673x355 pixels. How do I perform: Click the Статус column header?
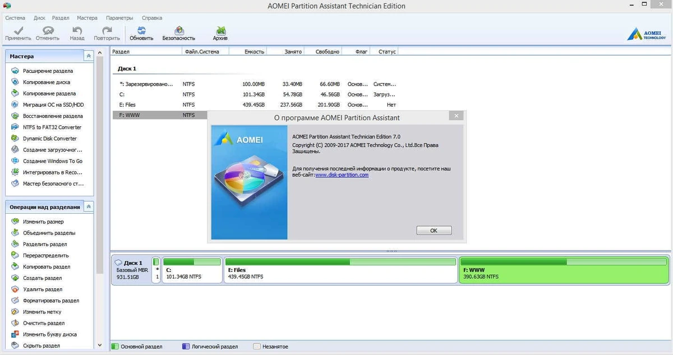tap(384, 52)
